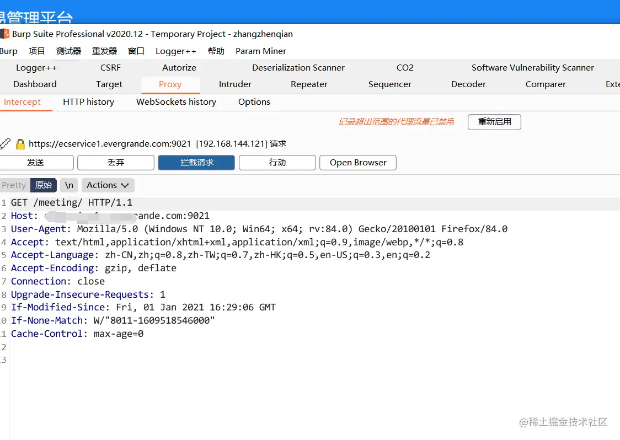Toggle the 拦截请求 intercept button

tap(196, 163)
